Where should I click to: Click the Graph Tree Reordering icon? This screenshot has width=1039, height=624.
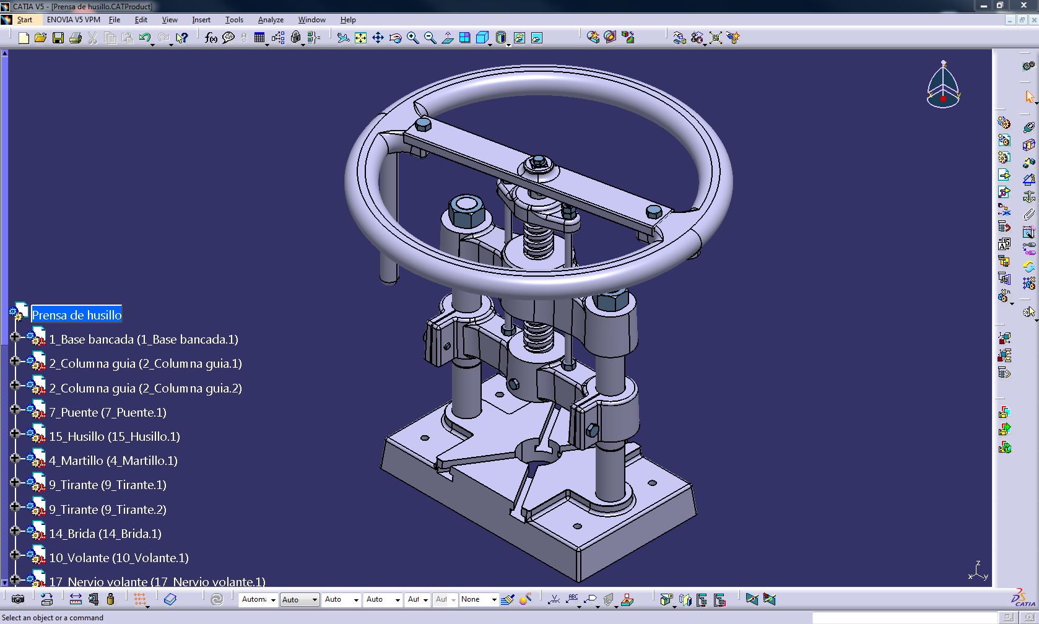[x=1004, y=227]
